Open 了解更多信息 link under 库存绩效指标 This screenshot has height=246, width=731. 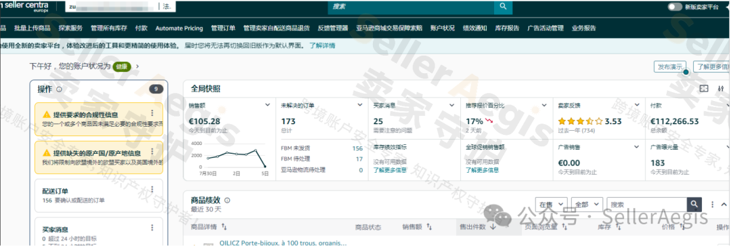pyautogui.click(x=390, y=170)
